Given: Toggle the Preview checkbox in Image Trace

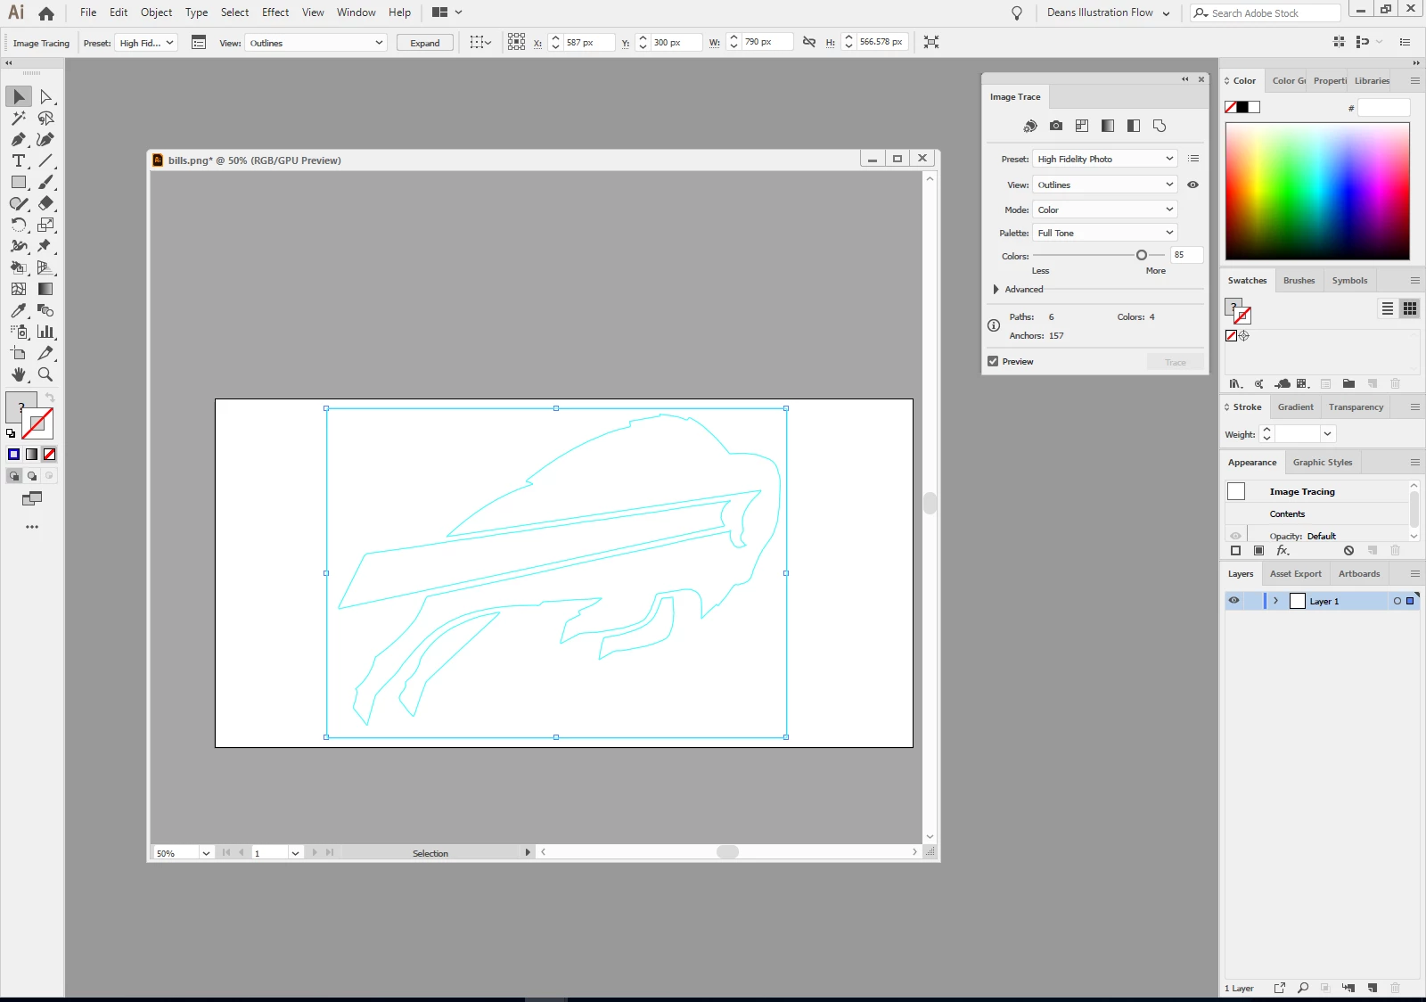Looking at the screenshot, I should [x=993, y=361].
